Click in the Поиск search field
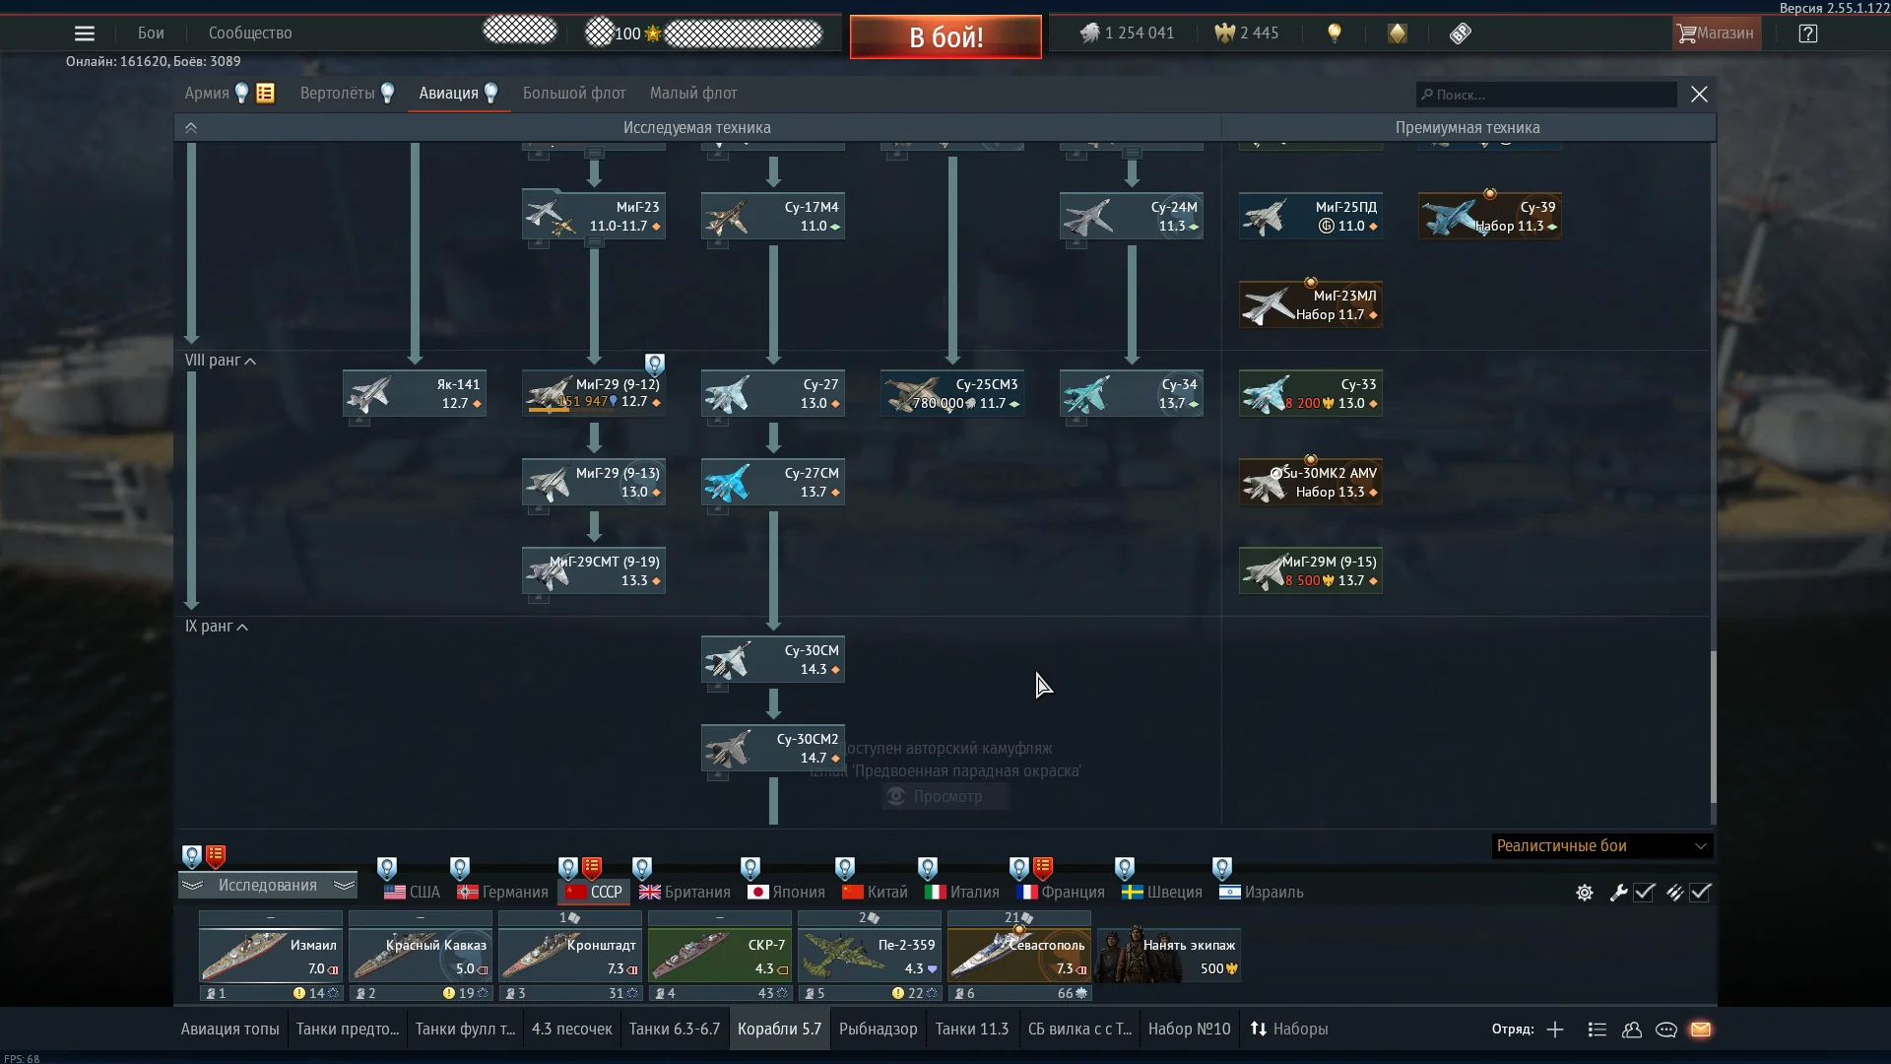This screenshot has height=1064, width=1891. [1546, 95]
